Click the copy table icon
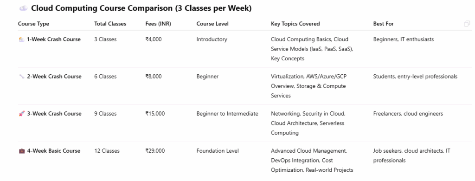This screenshot has height=181, width=475. [467, 24]
